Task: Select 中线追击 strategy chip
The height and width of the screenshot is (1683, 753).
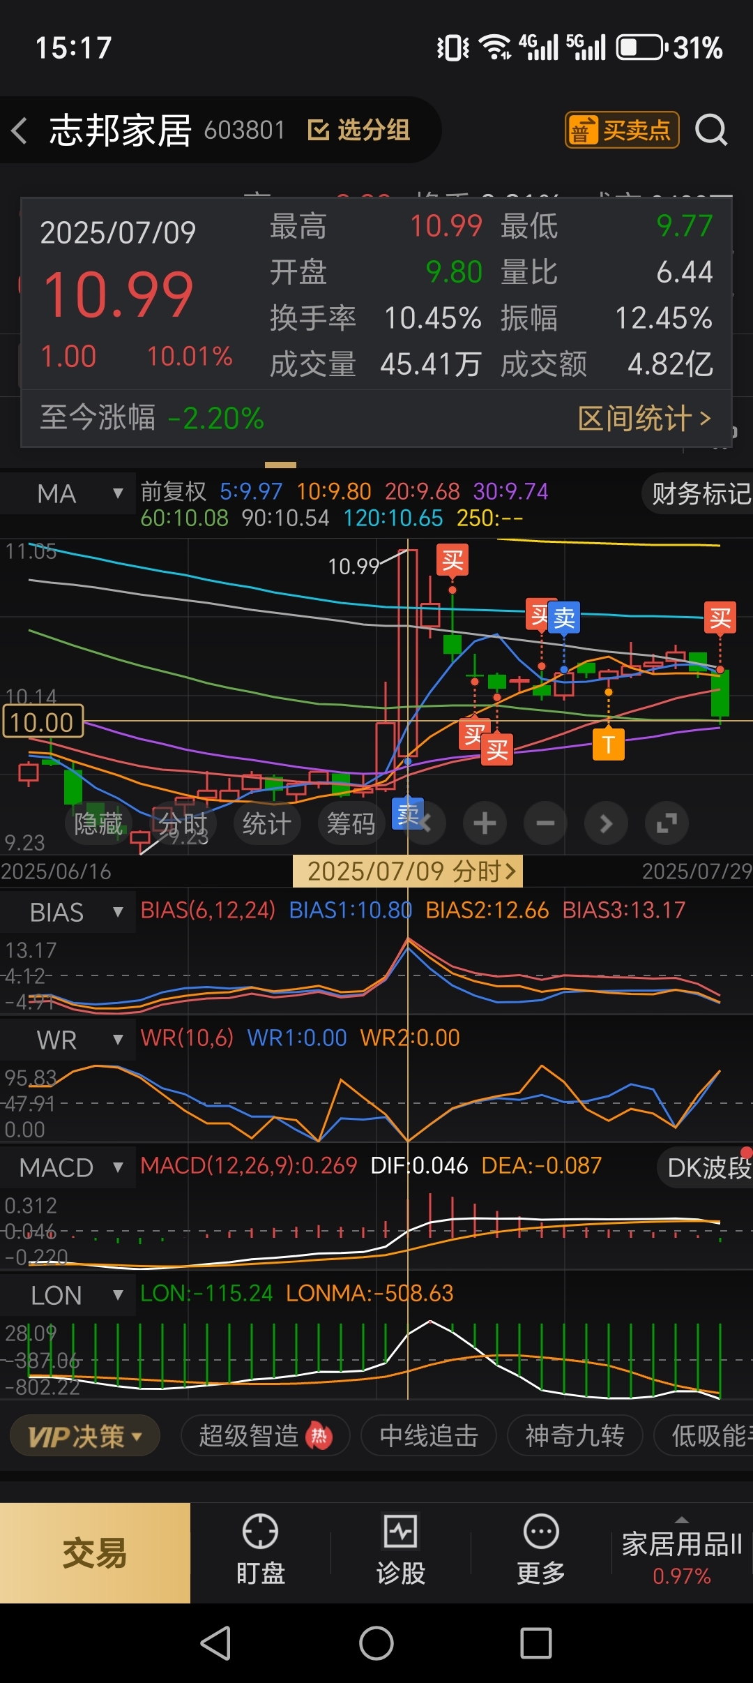Action: click(x=429, y=1436)
